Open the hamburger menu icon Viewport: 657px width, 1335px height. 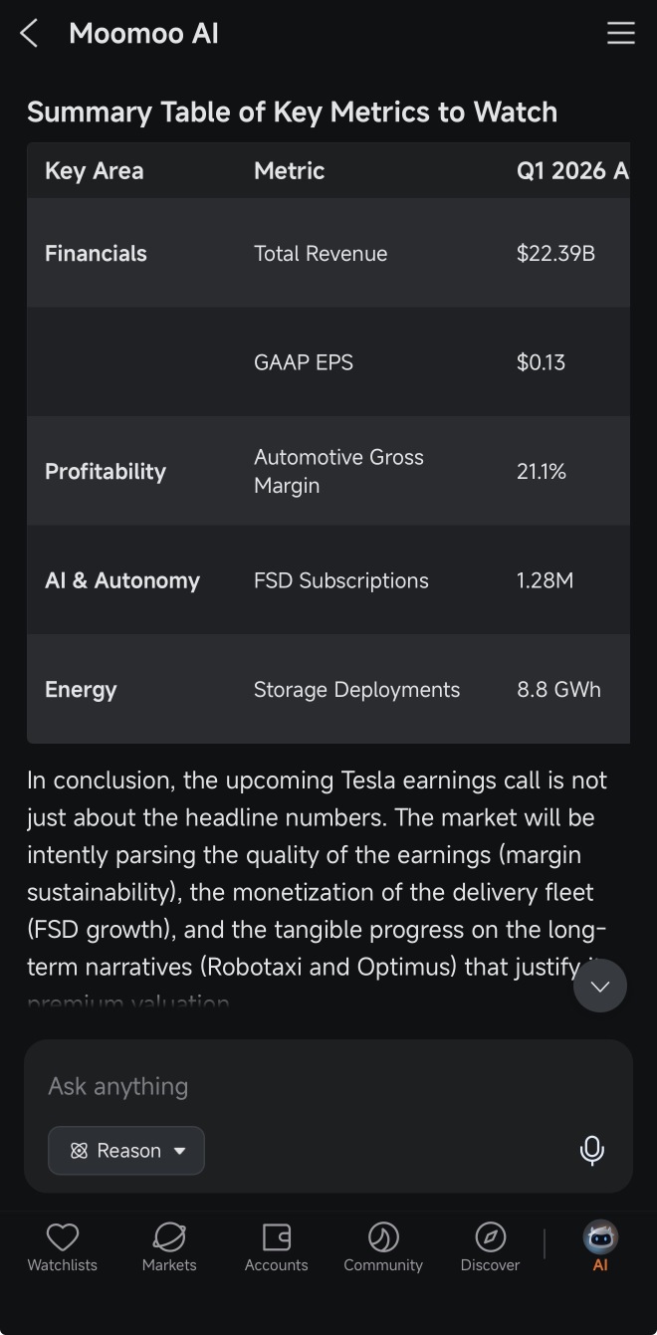click(621, 34)
